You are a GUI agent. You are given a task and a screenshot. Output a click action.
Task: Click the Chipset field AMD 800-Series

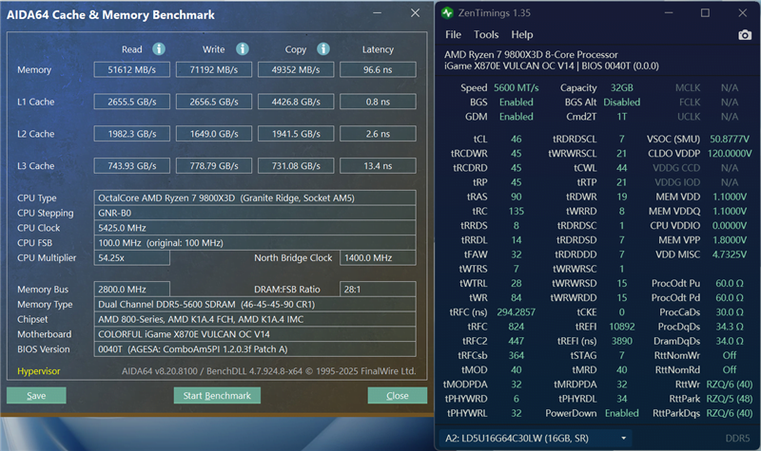tap(255, 319)
